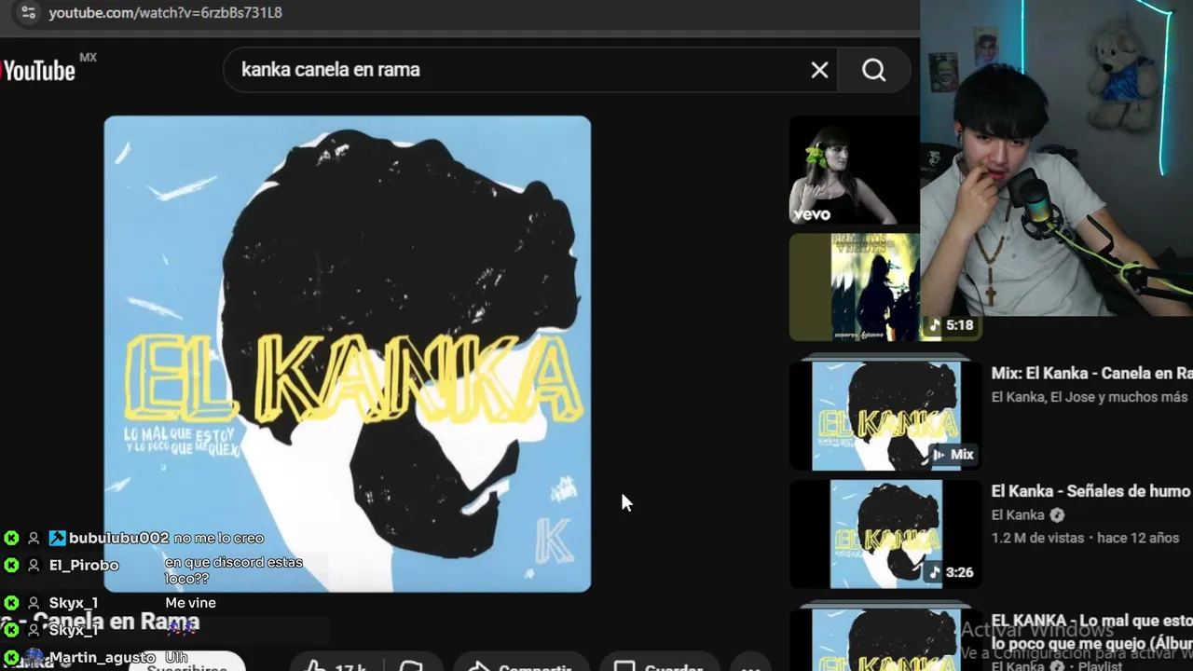Open the Señales de humo 3:26 thumbnail
This screenshot has height=671, width=1193.
[884, 534]
